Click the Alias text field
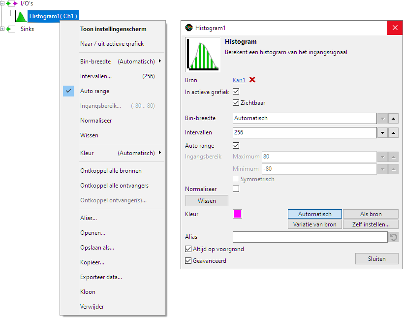 pos(310,237)
